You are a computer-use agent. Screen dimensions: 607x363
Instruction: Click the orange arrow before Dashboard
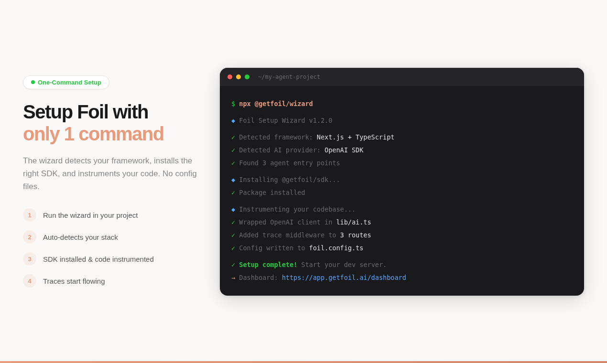pyautogui.click(x=233, y=278)
